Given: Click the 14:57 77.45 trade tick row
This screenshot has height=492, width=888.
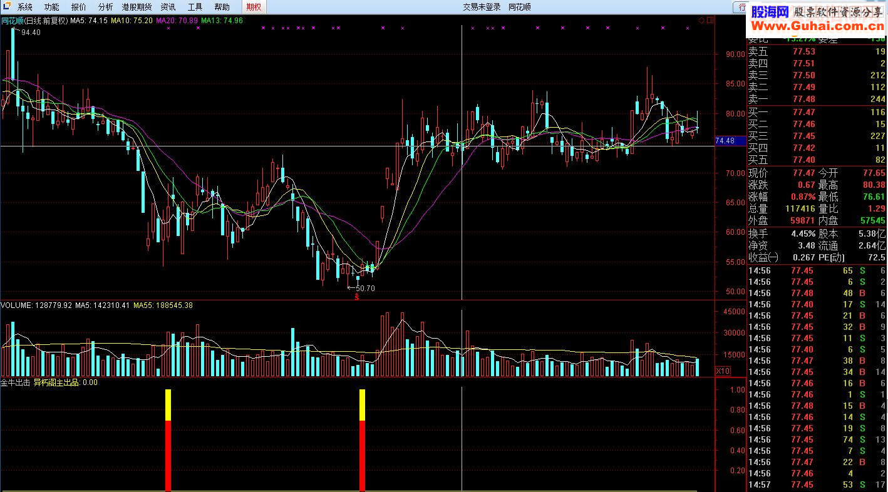Looking at the screenshot, I should point(817,485).
